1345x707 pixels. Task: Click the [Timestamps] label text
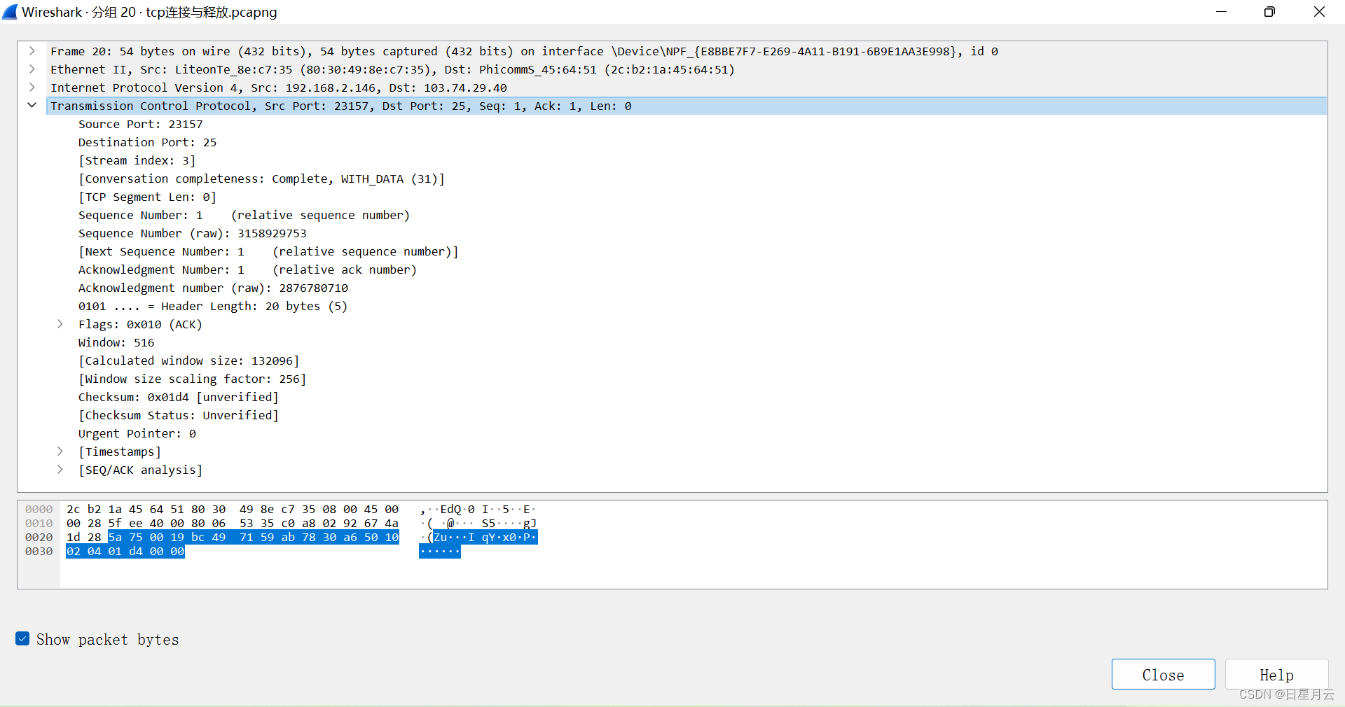(120, 451)
